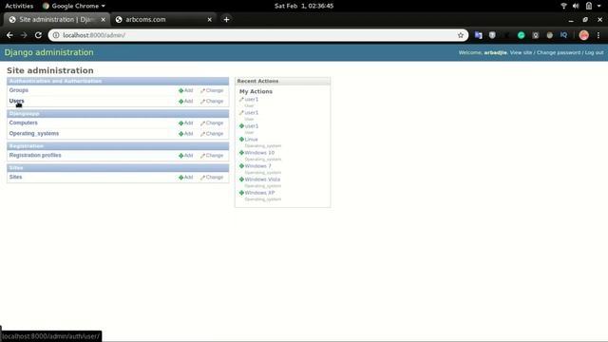Click Change next to Registration profiles
Screen dimensions: 608x342
(x=212, y=156)
